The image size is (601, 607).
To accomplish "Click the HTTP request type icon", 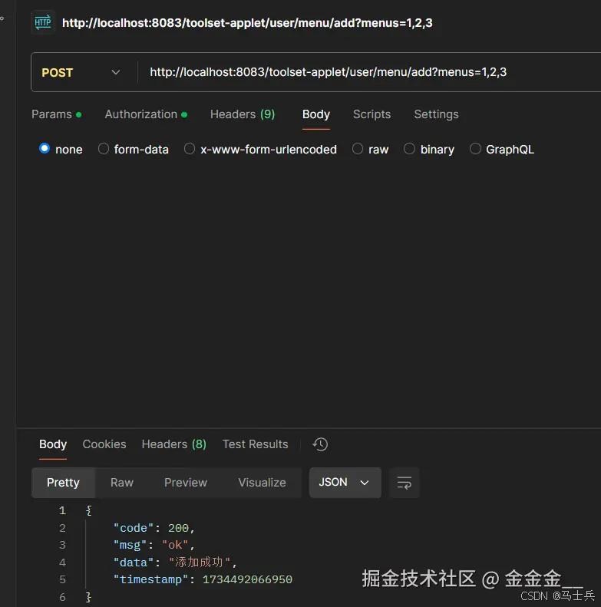I will [42, 22].
